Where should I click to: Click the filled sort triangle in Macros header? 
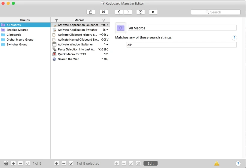56,20
